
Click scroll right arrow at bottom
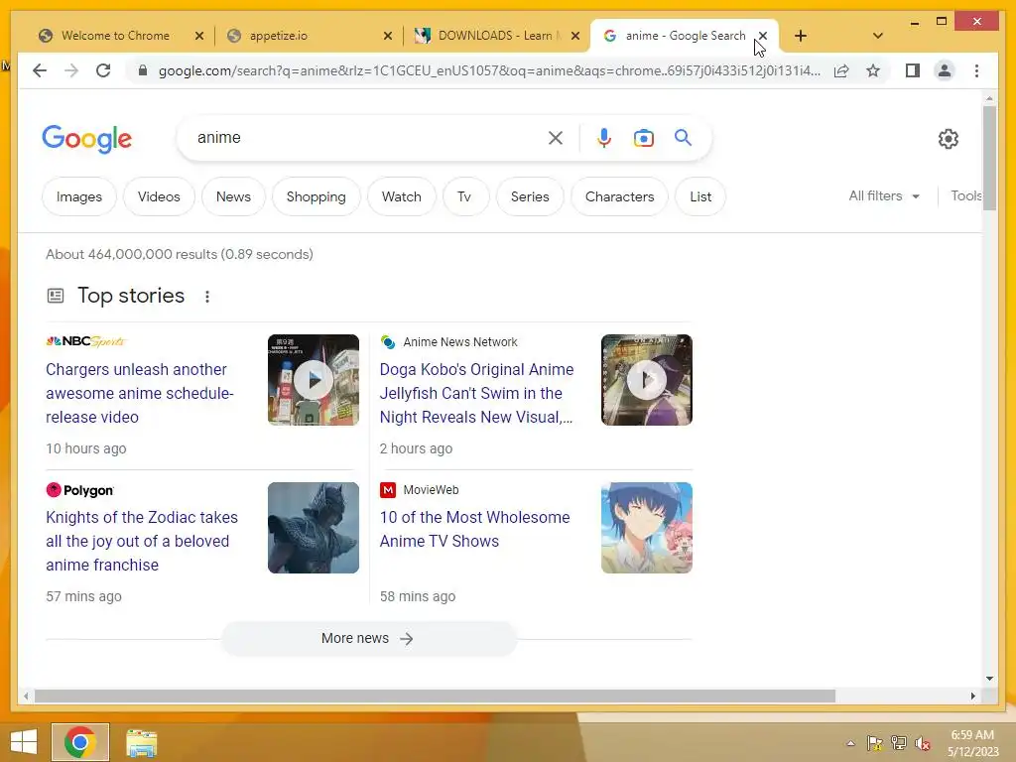(x=972, y=696)
